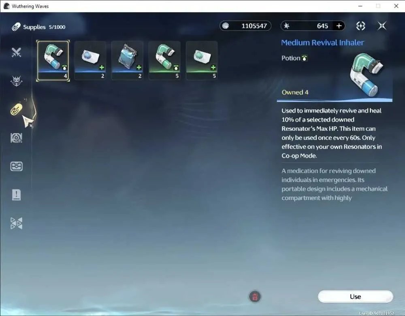The height and width of the screenshot is (316, 405).
Task: Click the plus button beside 645 Astrite
Action: [339, 26]
